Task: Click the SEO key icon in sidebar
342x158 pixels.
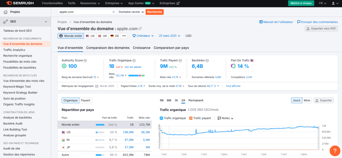Action: click(6, 21)
